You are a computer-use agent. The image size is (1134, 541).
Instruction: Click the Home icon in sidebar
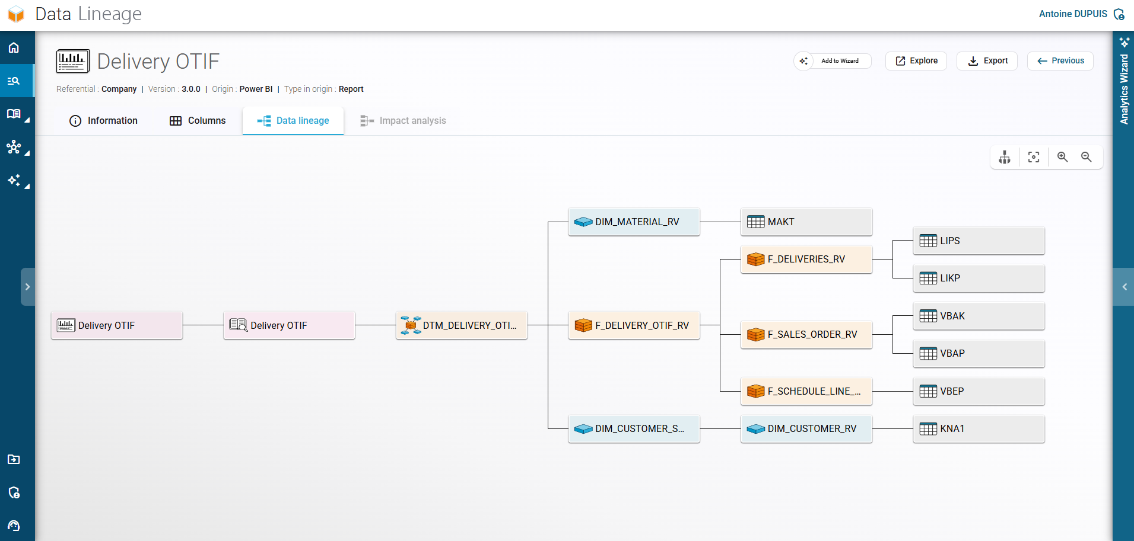click(14, 48)
